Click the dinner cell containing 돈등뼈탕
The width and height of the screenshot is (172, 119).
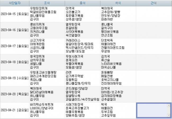tap(118, 78)
